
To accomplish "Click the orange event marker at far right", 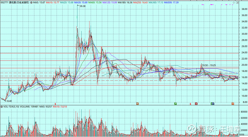I will pyautogui.click(x=233, y=104).
